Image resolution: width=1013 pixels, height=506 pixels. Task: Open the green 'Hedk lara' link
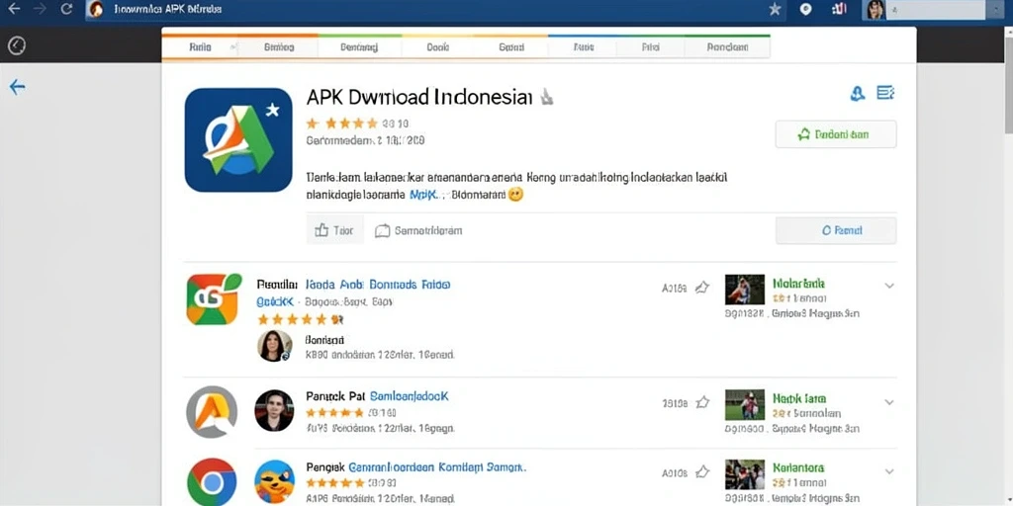point(799,398)
